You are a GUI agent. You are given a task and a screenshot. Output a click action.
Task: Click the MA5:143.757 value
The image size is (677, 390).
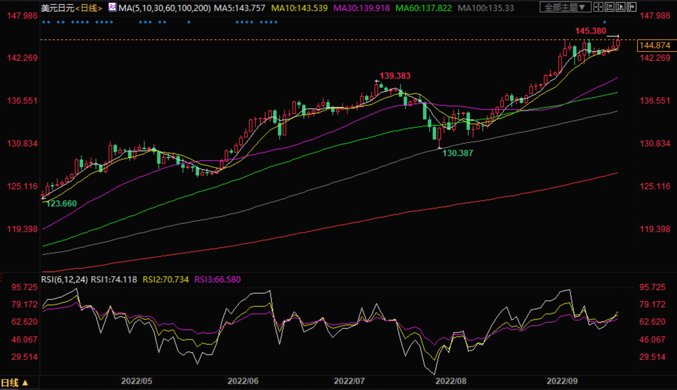pos(239,8)
